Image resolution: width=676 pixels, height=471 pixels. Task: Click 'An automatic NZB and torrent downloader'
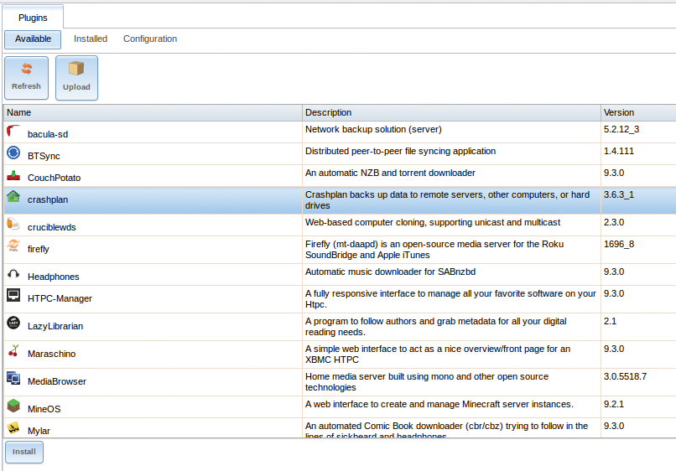tap(390, 173)
